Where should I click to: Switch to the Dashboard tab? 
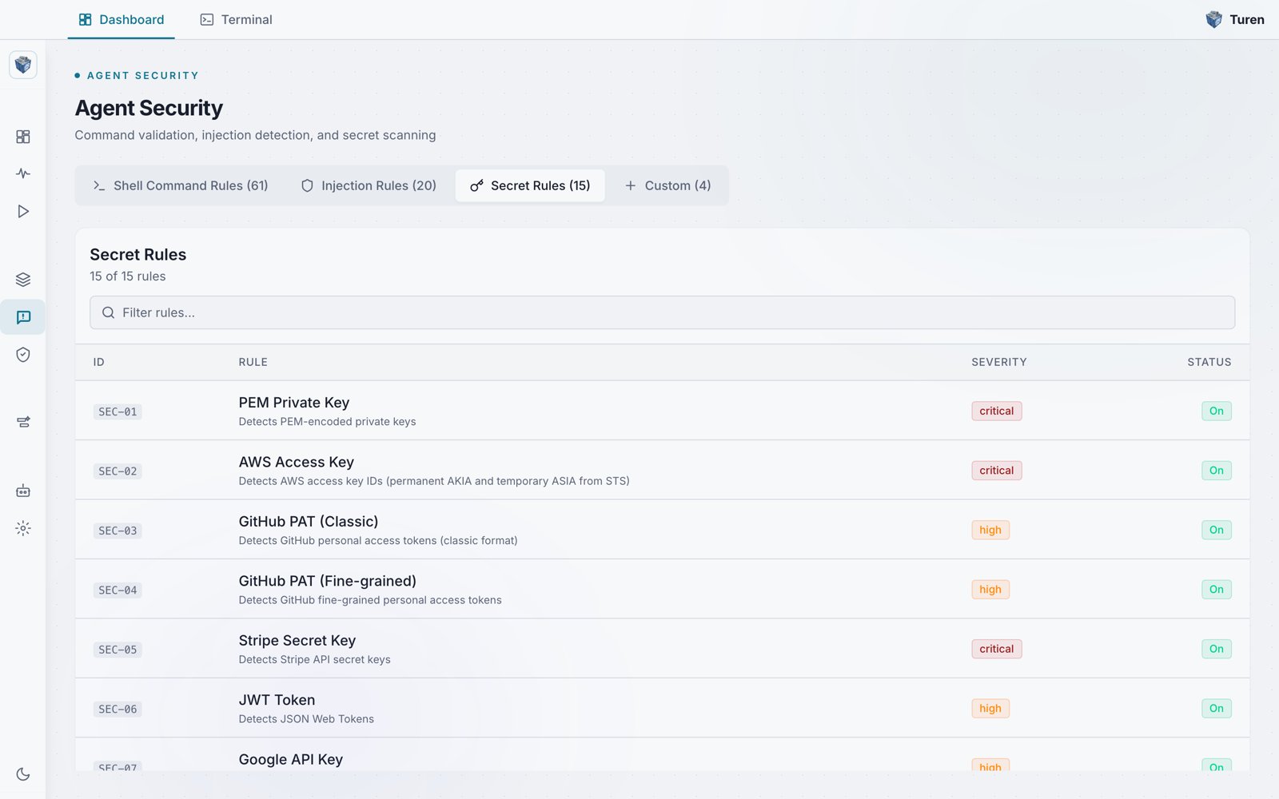(122, 19)
